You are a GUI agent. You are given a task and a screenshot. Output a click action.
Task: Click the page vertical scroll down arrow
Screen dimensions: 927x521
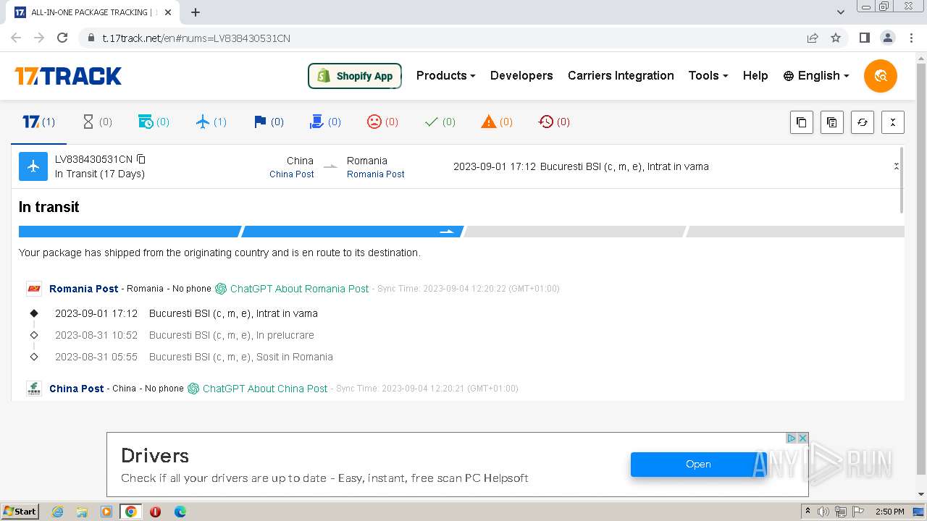921,494
